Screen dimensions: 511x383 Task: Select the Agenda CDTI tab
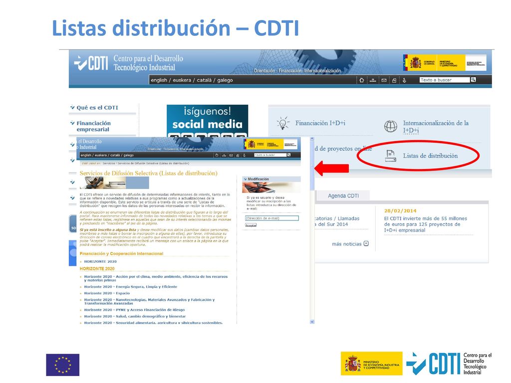tap(343, 195)
